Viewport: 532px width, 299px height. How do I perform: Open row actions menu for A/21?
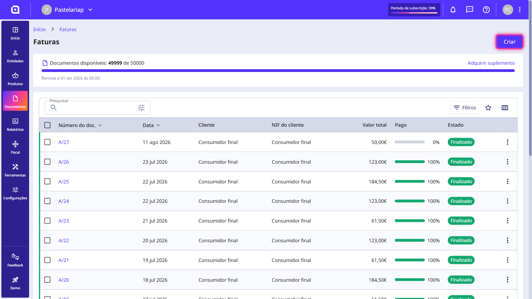click(x=508, y=260)
